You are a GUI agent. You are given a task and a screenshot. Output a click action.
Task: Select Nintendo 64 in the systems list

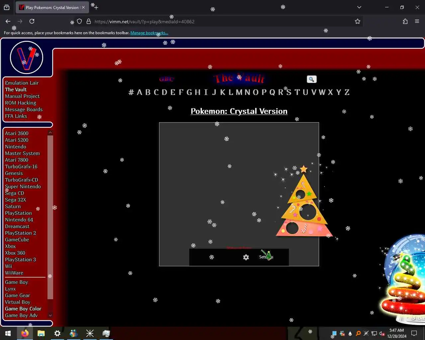coord(19,220)
